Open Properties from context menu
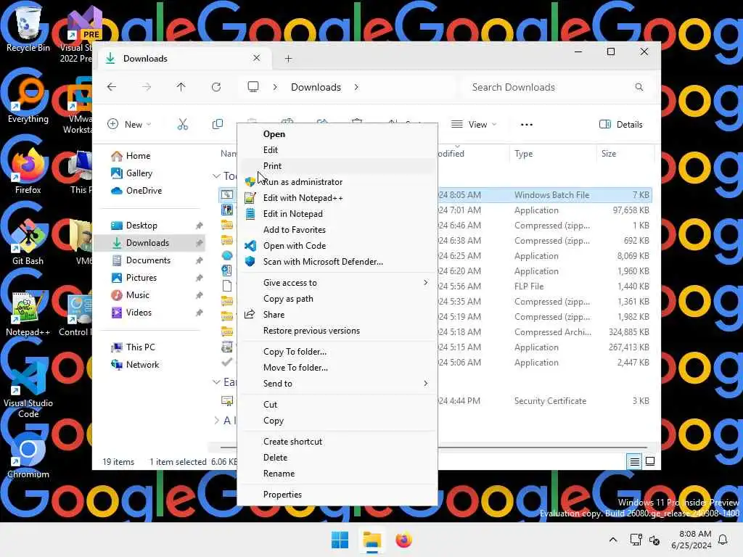Image resolution: width=743 pixels, height=557 pixels. (337, 495)
